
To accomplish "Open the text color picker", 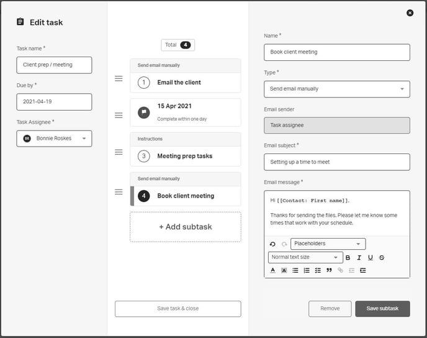I will click(x=272, y=270).
